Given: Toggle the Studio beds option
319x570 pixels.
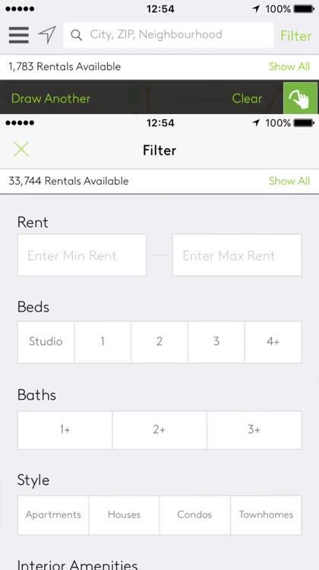Looking at the screenshot, I should pyautogui.click(x=46, y=342).
